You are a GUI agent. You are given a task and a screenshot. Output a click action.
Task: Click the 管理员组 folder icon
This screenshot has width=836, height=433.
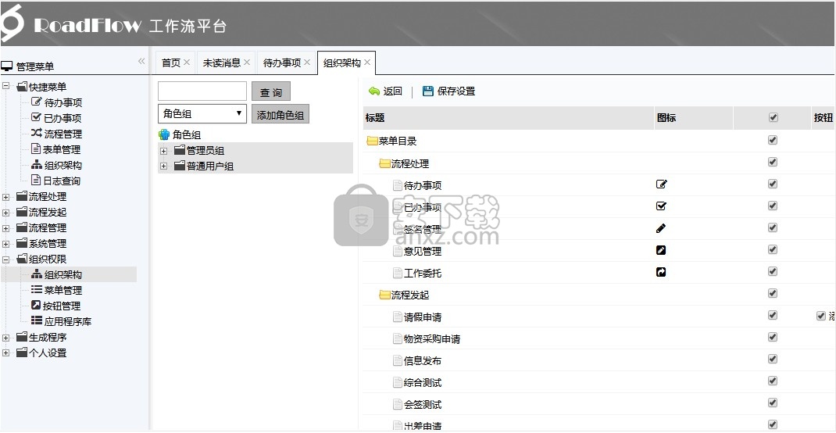180,150
